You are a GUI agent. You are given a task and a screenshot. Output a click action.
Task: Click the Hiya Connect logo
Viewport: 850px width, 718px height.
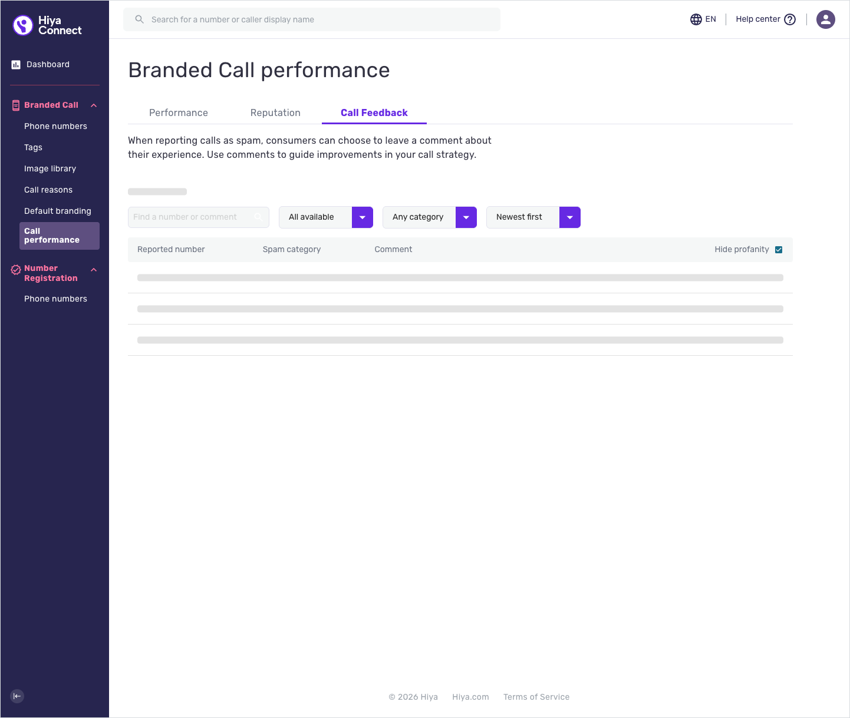pyautogui.click(x=47, y=25)
